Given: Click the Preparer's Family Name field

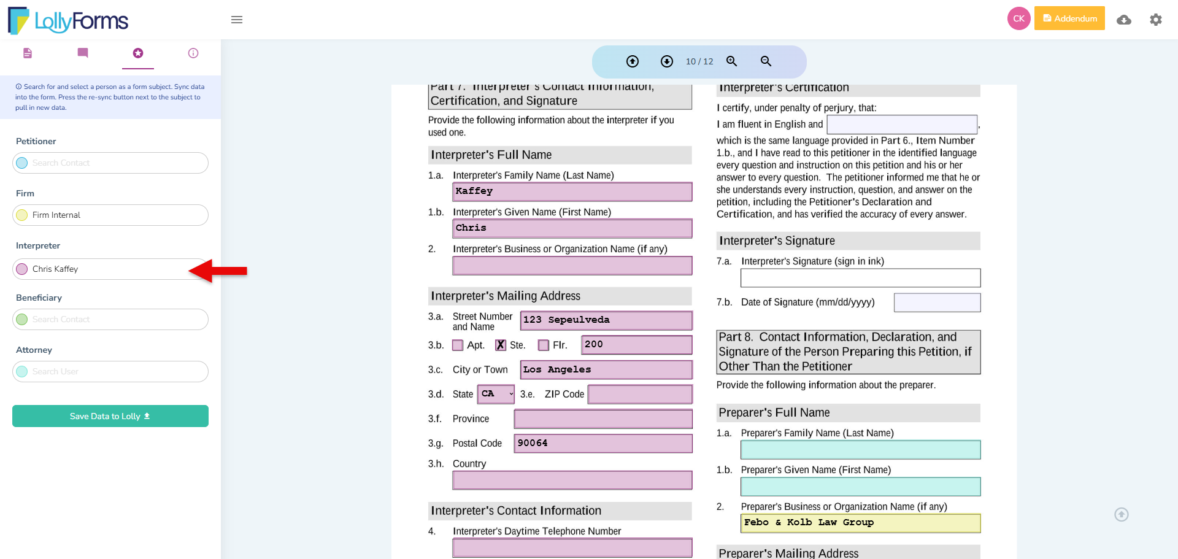Looking at the screenshot, I should [860, 450].
